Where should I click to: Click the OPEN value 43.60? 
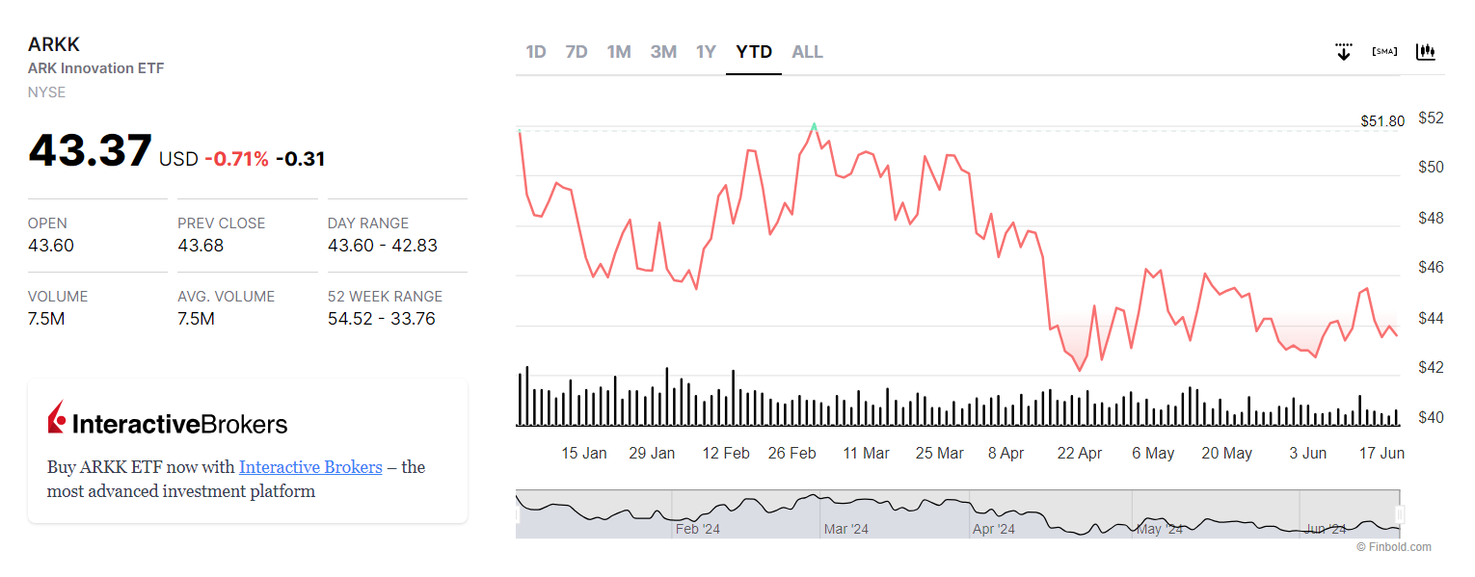pos(51,246)
